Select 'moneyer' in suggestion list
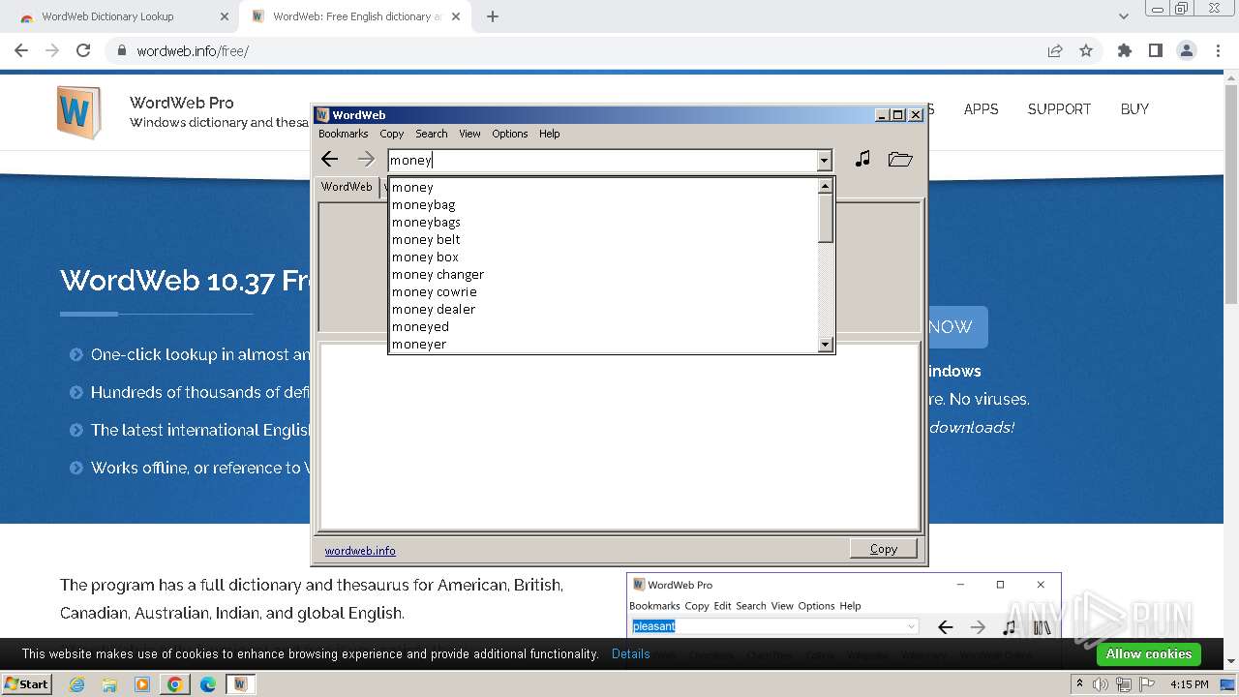The height and width of the screenshot is (697, 1239). (x=603, y=344)
